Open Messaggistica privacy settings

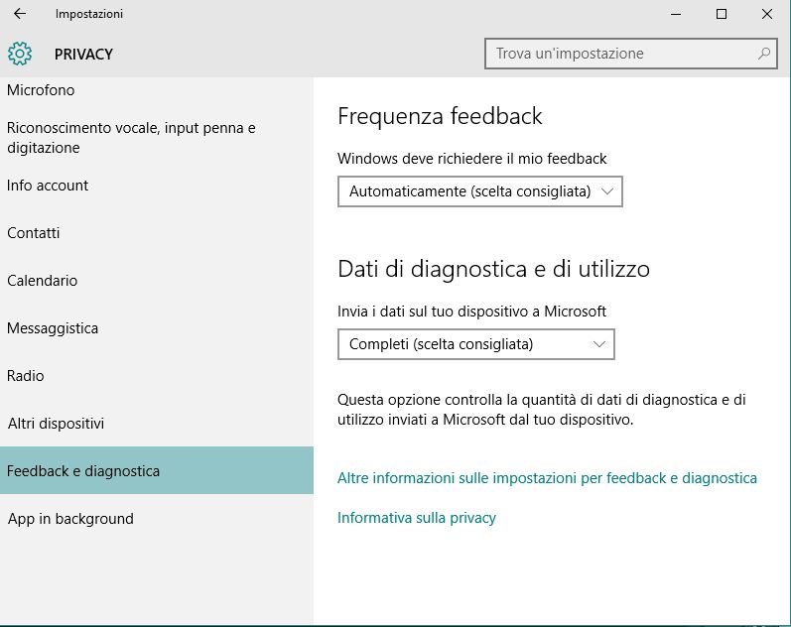pyautogui.click(x=53, y=328)
